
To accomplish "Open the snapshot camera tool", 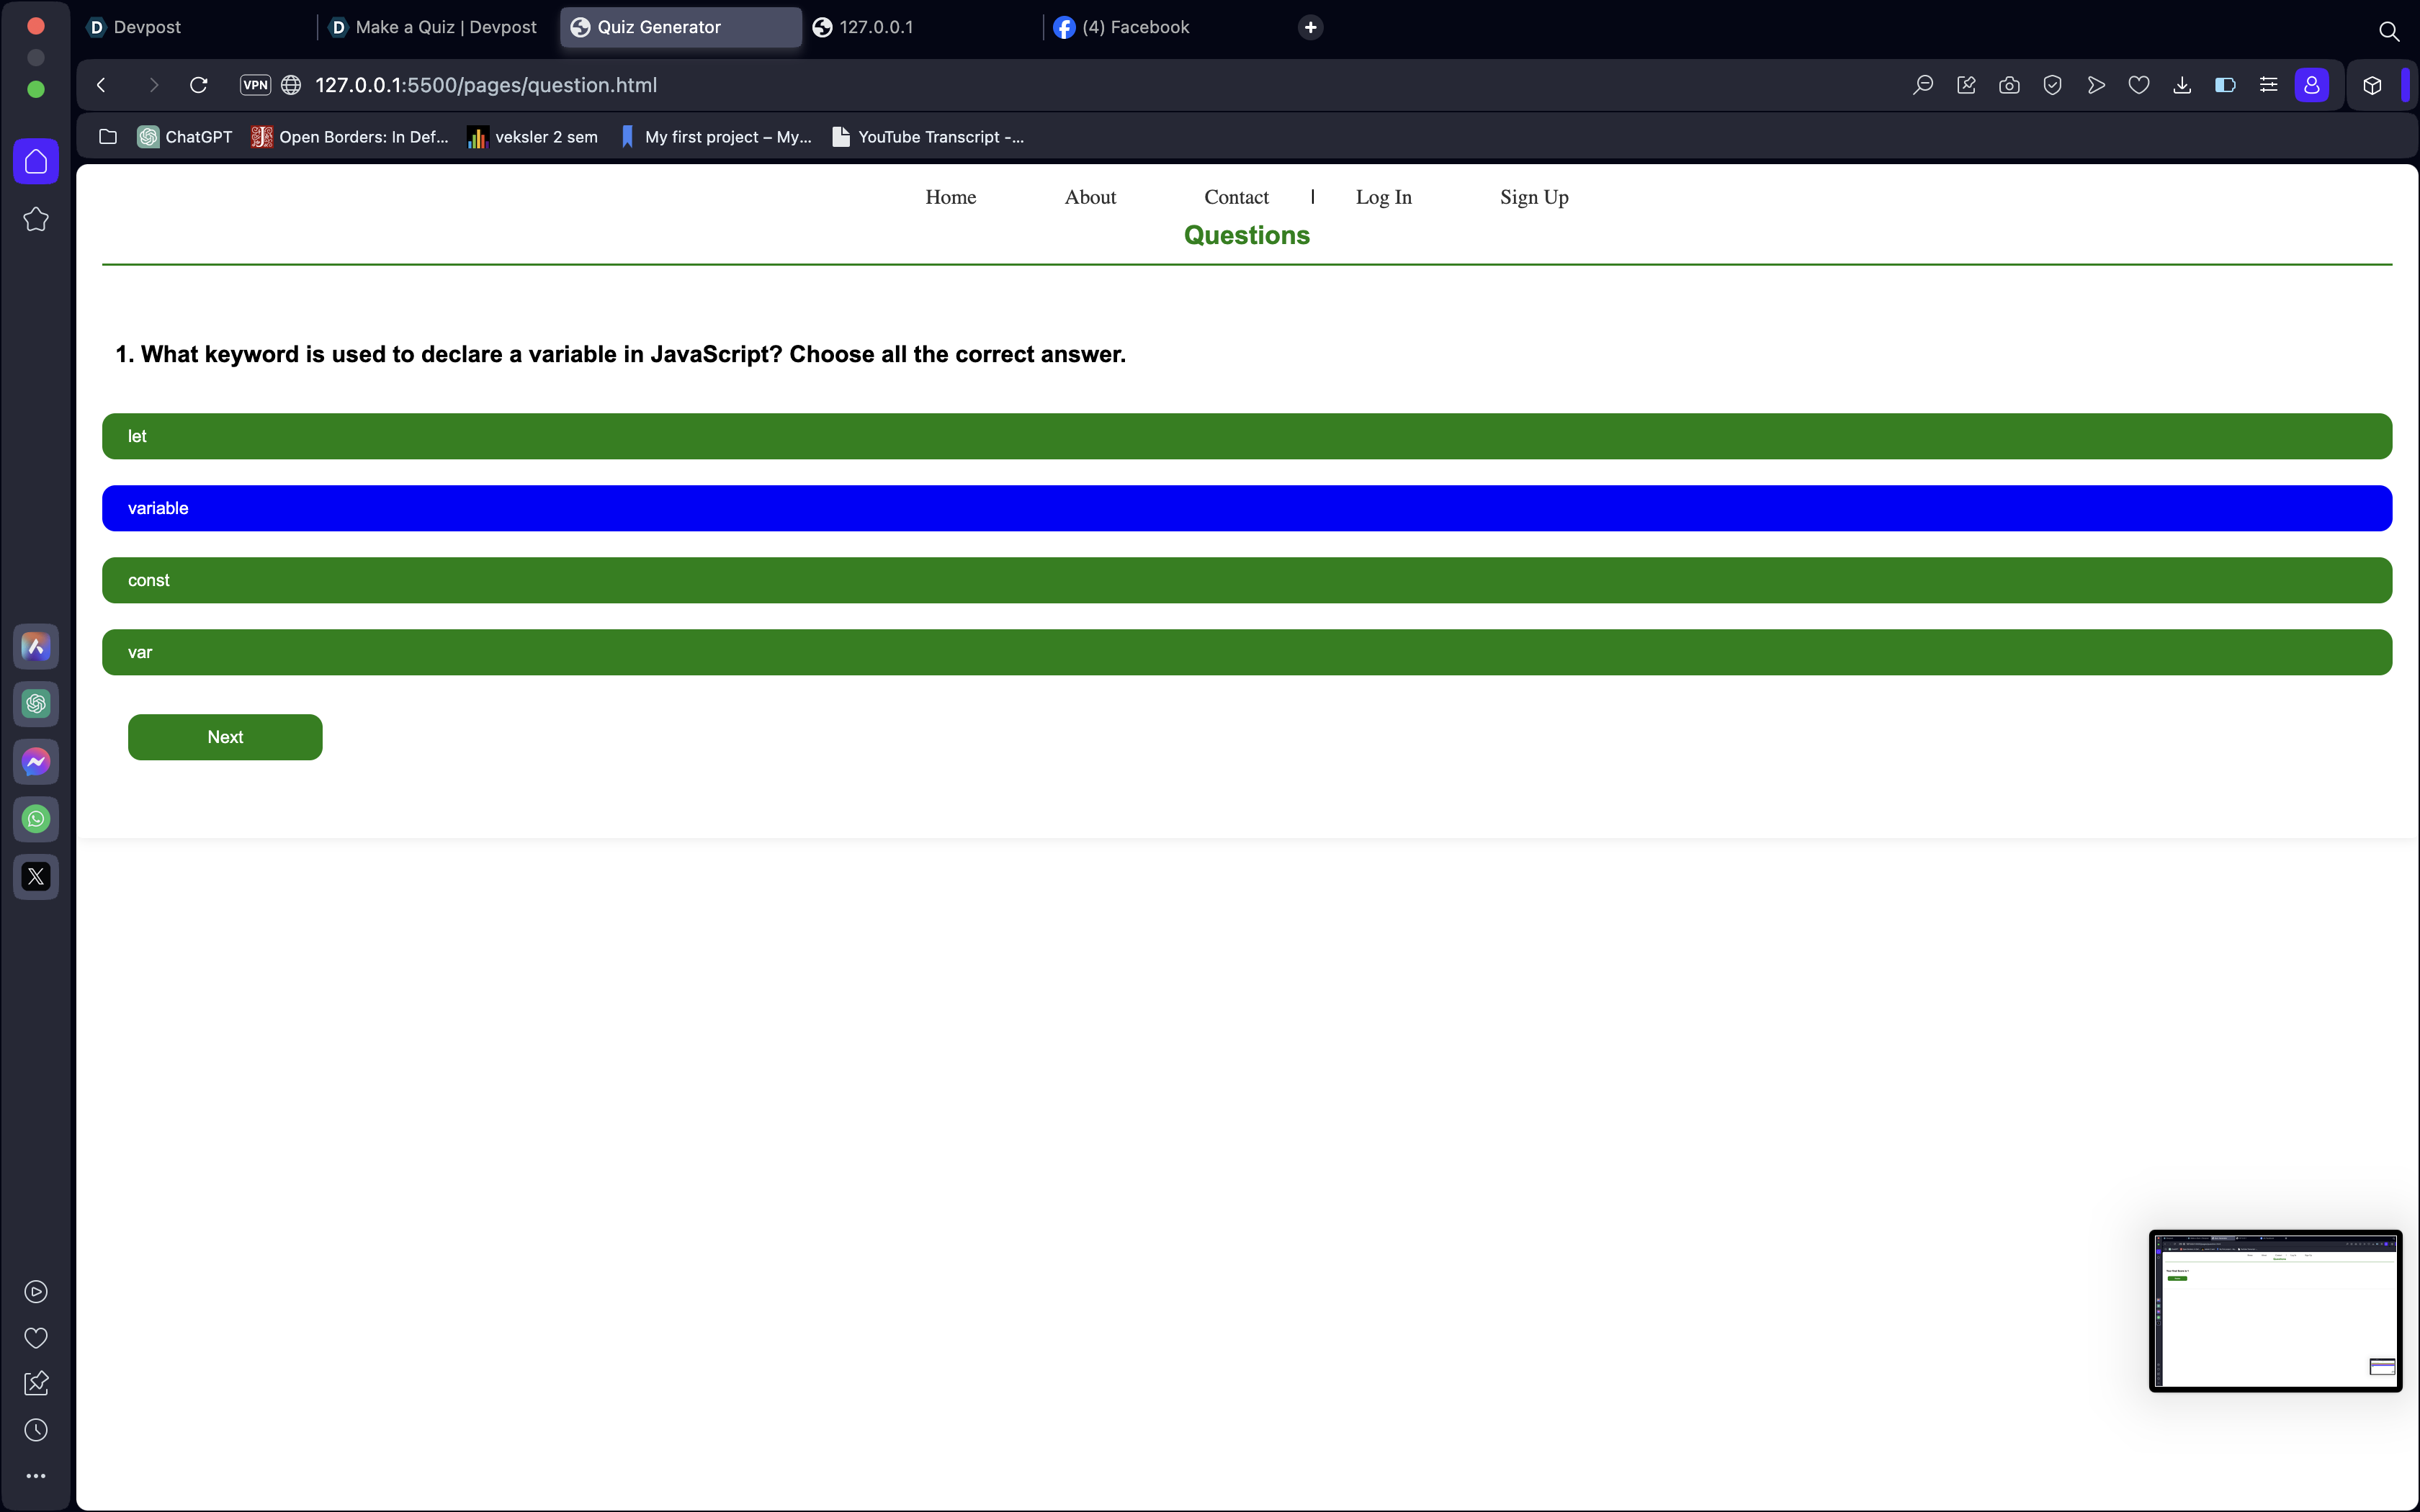I will pos(2009,85).
